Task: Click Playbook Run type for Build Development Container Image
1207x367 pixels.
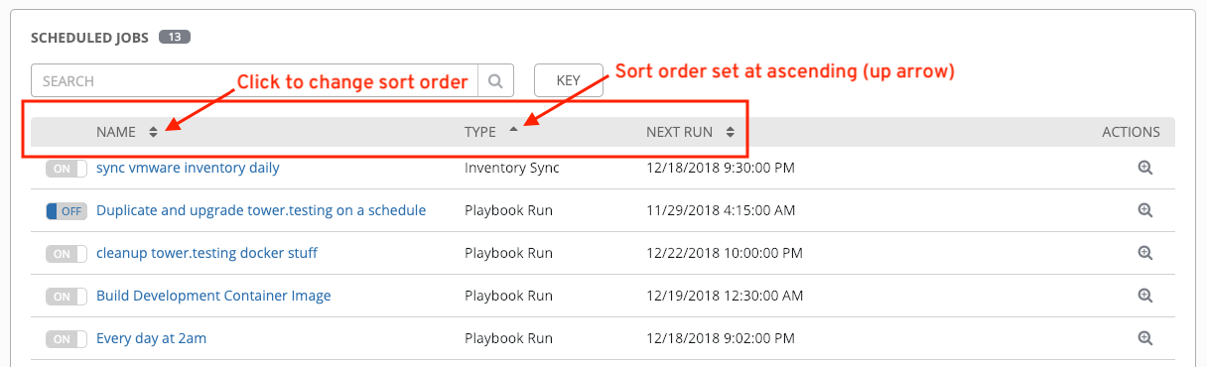Action: [x=508, y=296]
